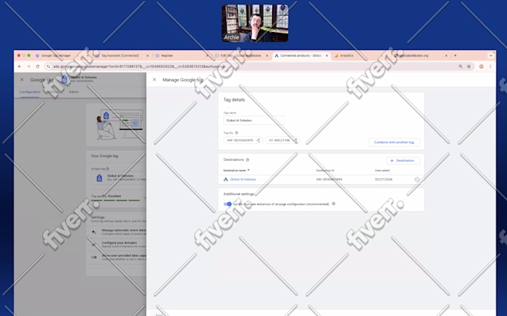Click the share icon next to GT-WBLCFVBL tag ID
Viewport: 507px width, 316px height.
click(x=295, y=140)
